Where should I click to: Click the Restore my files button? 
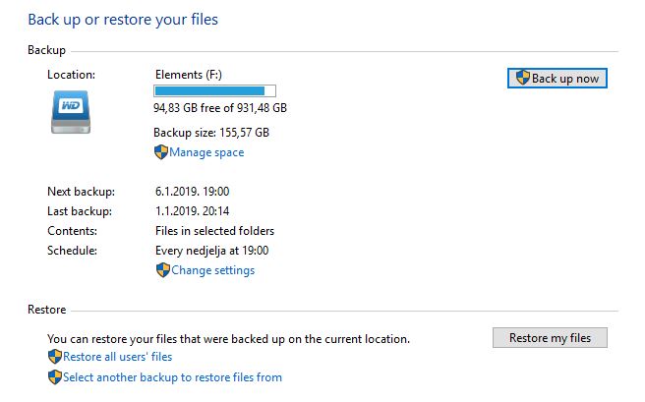point(550,338)
